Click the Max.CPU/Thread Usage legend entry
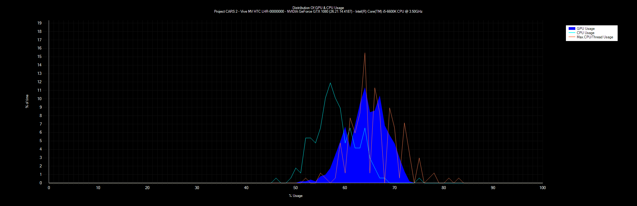The image size is (637, 206). 591,37
